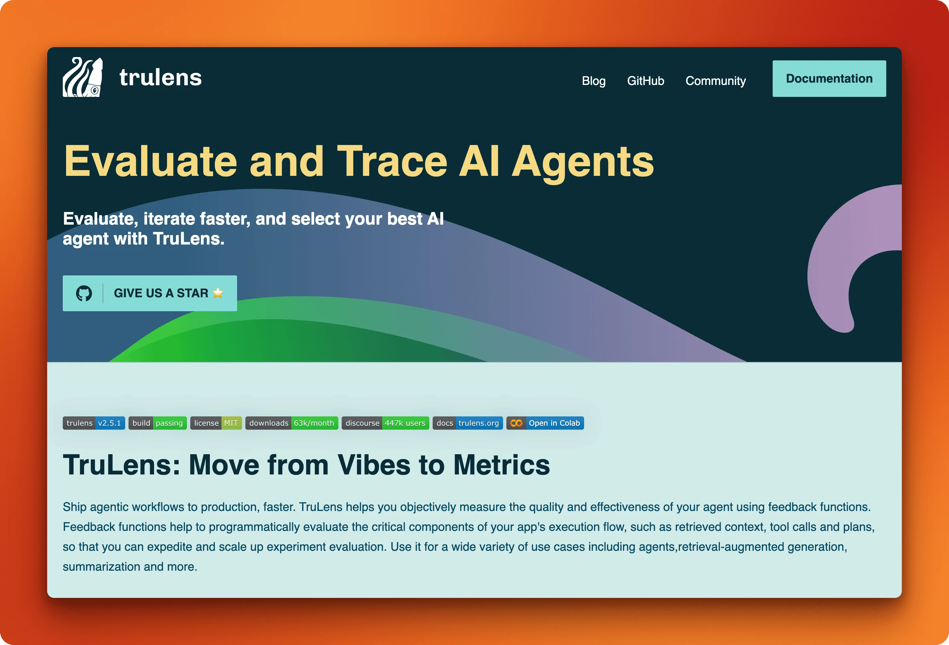
Task: Open the Community page
Action: (716, 81)
